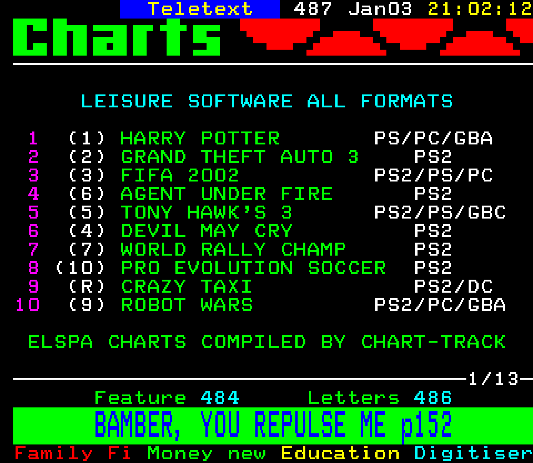Viewport: 533px width, 463px height.
Task: Click the 21:02:12 clock
Action: click(480, 9)
